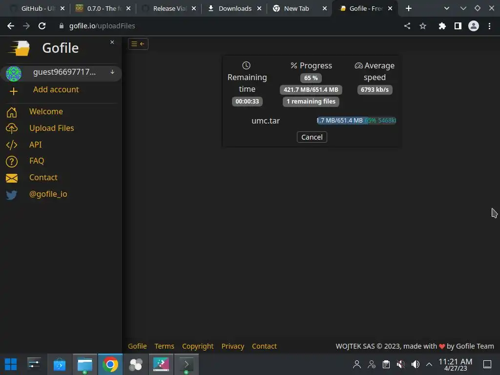Expand hidden tray icons caret
The width and height of the screenshot is (500, 375).
429,364
